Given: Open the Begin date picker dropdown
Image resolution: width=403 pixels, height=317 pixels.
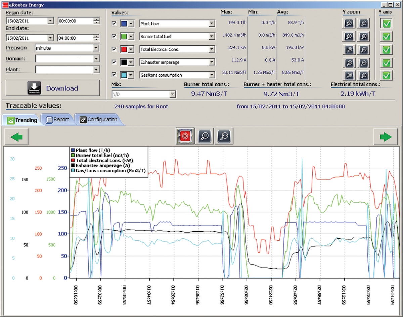Looking at the screenshot, I should [x=51, y=21].
